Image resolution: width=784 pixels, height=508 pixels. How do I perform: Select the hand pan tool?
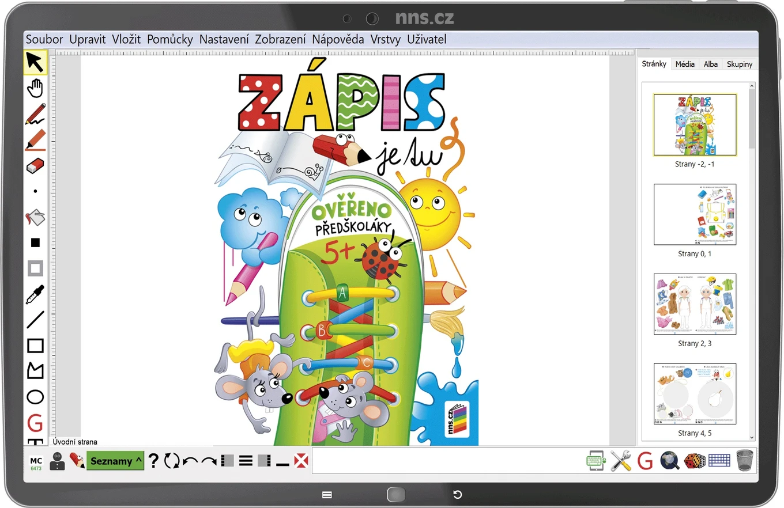pyautogui.click(x=35, y=88)
